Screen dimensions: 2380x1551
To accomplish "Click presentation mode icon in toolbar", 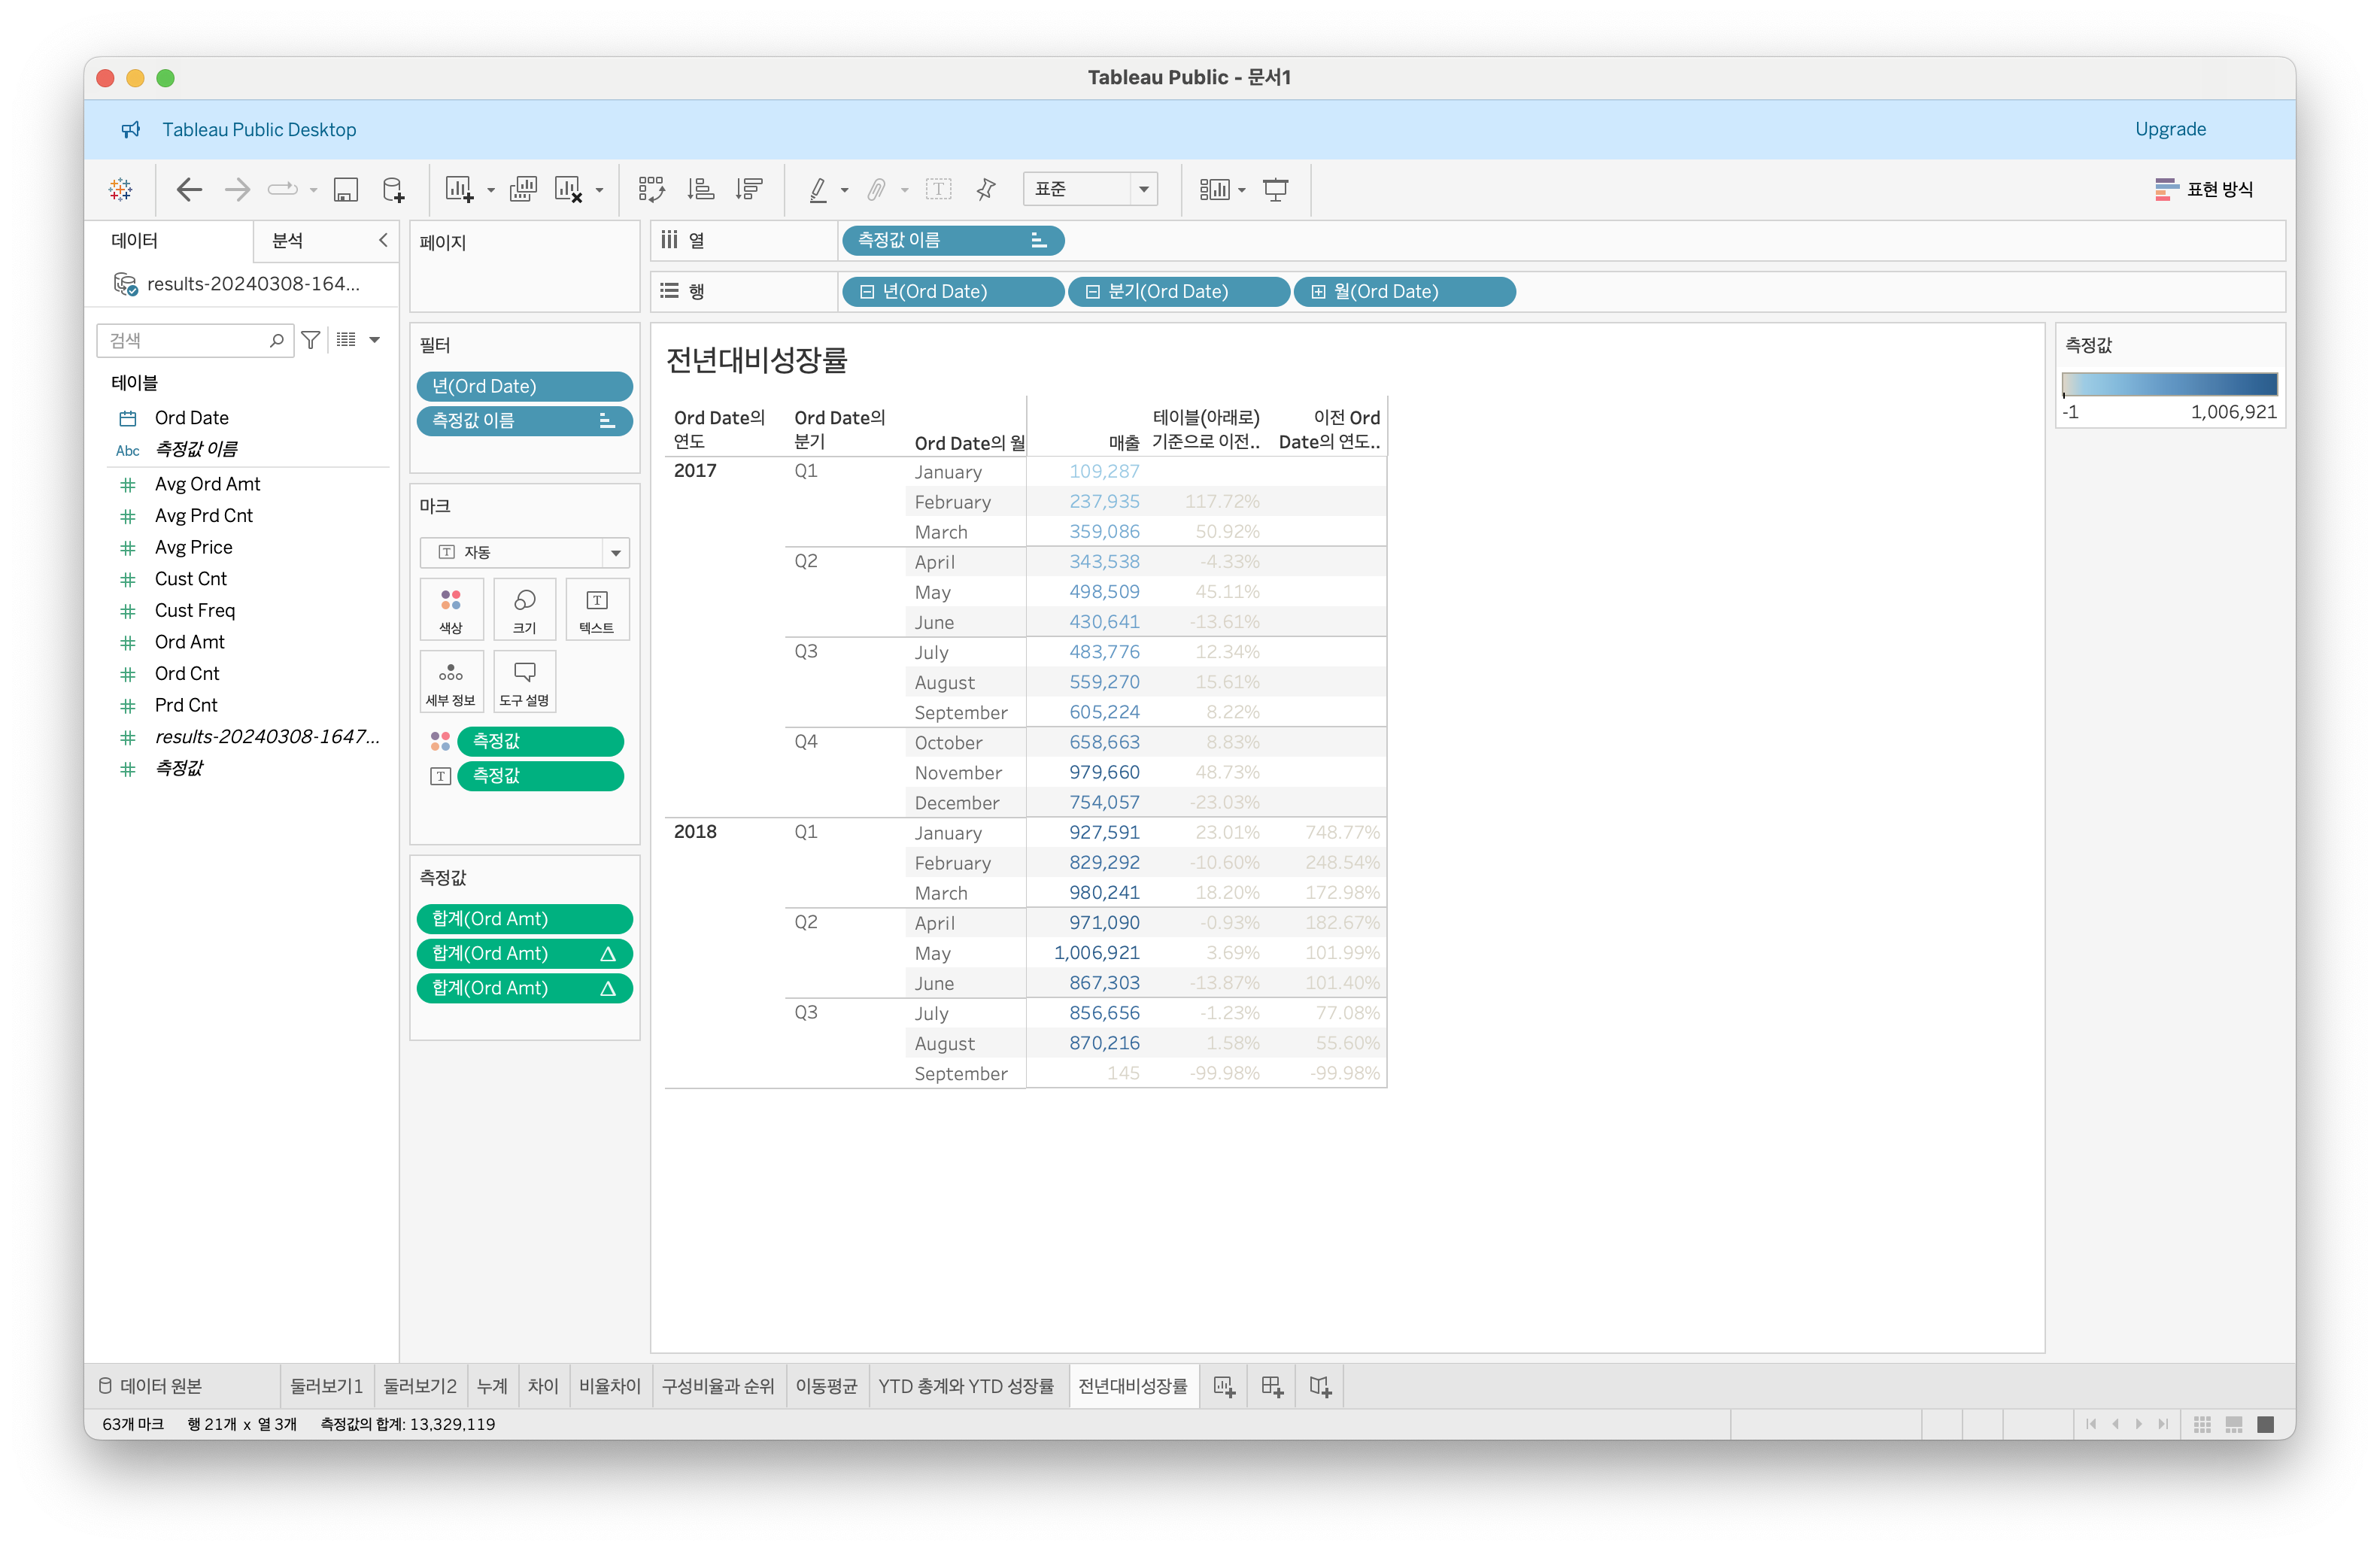I will pos(1275,189).
